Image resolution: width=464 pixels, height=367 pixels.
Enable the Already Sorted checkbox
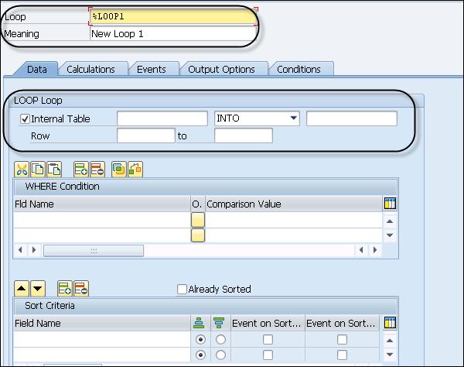click(182, 289)
